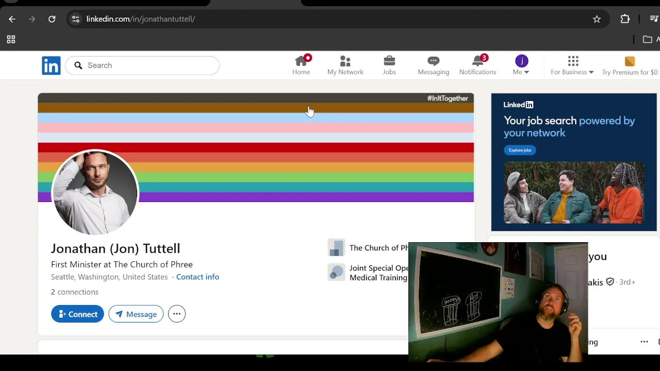660x371 pixels.
Task: Click The Church of Phree logo icon
Action: (x=336, y=248)
